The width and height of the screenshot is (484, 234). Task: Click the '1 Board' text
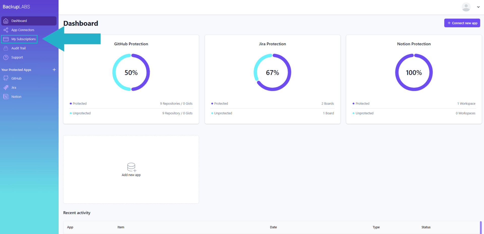tap(328, 113)
